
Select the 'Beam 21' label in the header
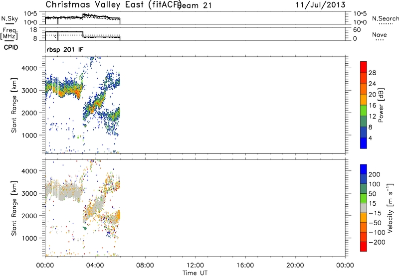point(195,5)
